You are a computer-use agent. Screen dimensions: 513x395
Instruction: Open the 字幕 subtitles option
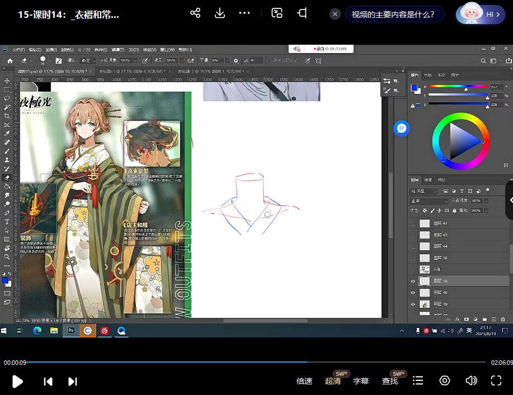coord(361,381)
